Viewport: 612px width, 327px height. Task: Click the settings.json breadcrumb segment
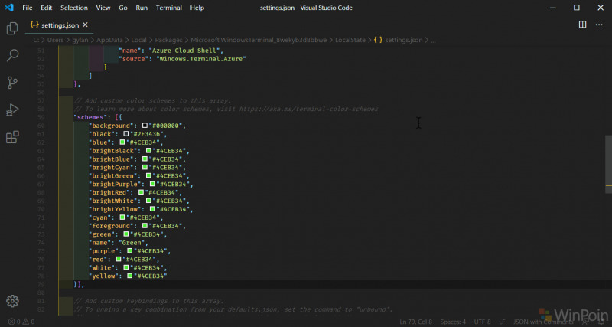[399, 40]
